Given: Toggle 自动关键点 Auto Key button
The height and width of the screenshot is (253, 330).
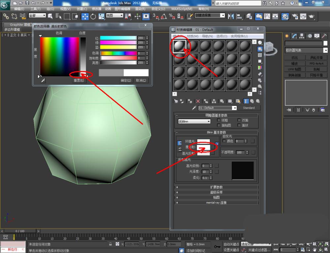Looking at the screenshot, I should tap(231, 244).
